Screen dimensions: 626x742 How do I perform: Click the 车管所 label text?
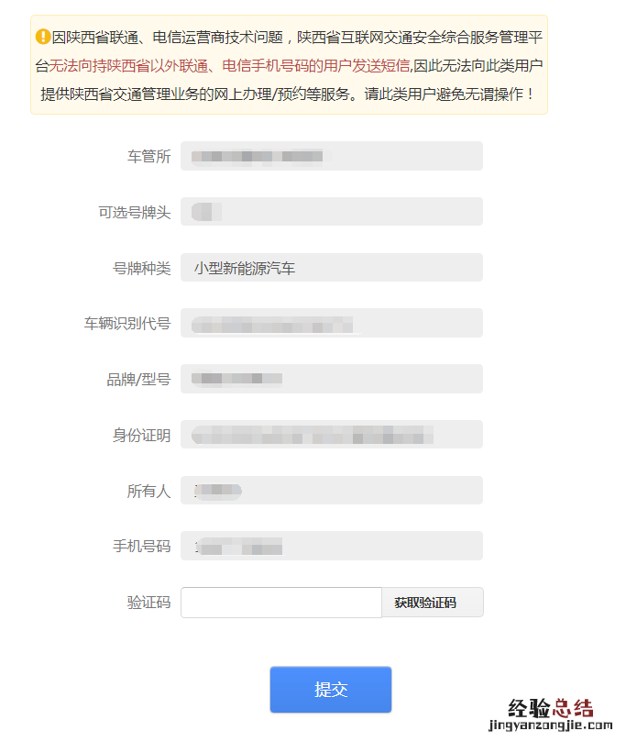[148, 156]
